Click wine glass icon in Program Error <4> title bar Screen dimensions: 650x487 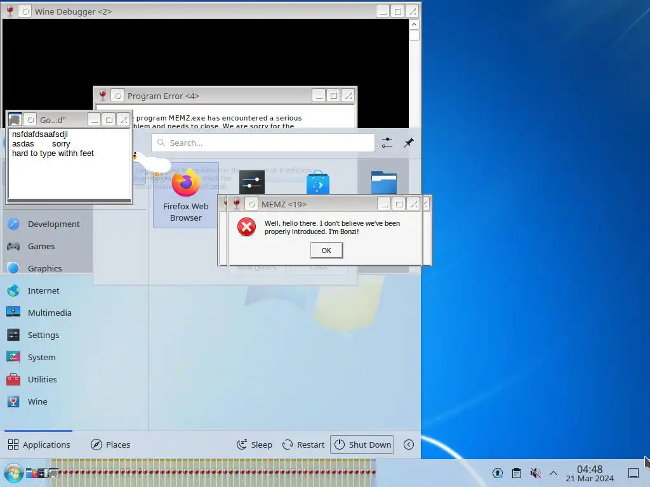[102, 96]
